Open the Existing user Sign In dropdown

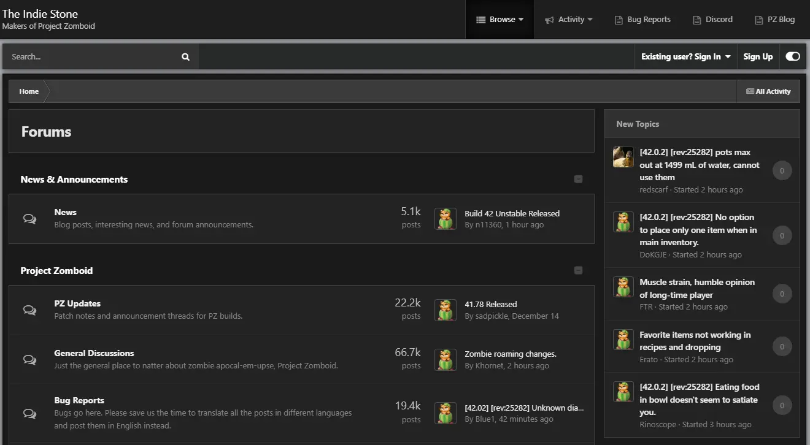point(685,56)
